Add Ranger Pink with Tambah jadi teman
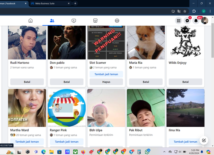This screenshot has width=214, height=155. click(x=67, y=142)
